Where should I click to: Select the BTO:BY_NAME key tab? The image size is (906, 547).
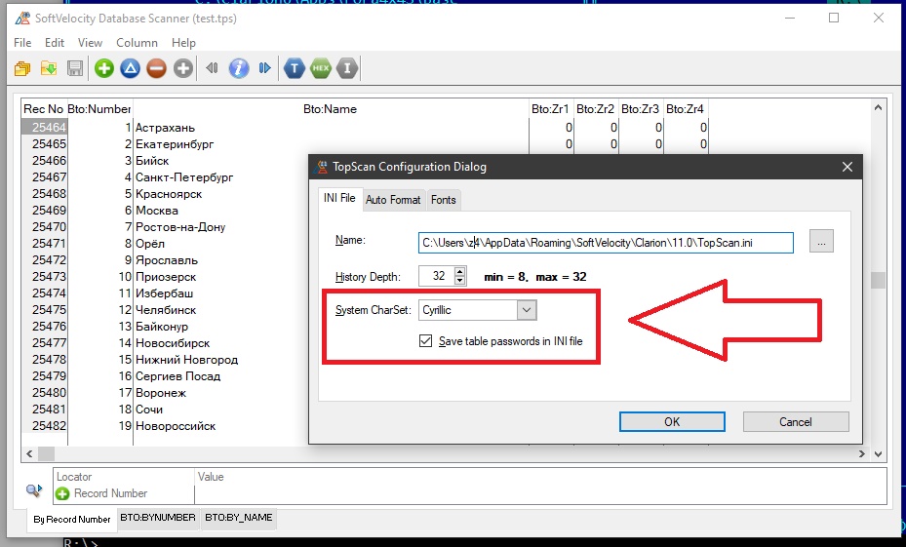(x=238, y=518)
